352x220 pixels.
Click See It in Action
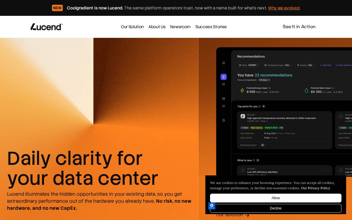point(299,27)
